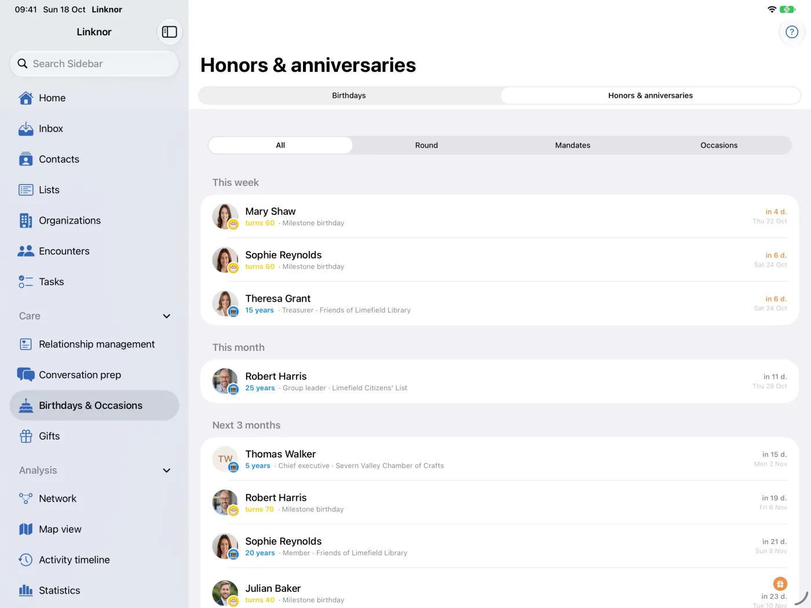Open Sophie Reynolds 20 years membership entry
This screenshot has width=811, height=608.
(499, 546)
